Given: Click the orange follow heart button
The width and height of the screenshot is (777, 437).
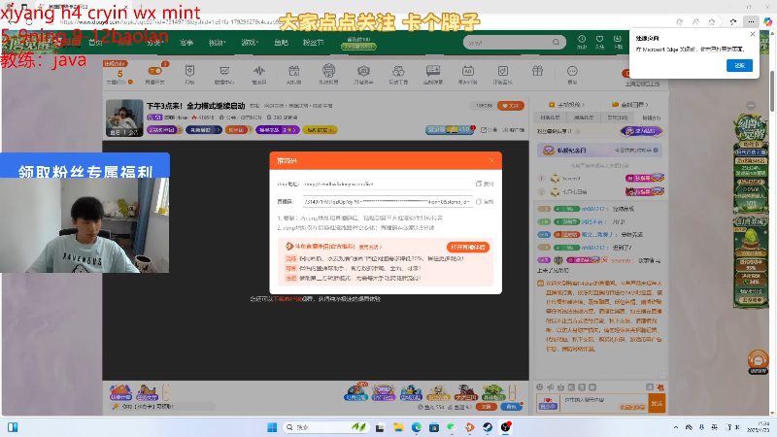Looking at the screenshot, I should click(x=511, y=106).
